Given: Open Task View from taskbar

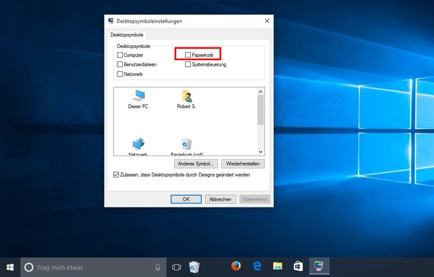Looking at the screenshot, I should [x=176, y=267].
